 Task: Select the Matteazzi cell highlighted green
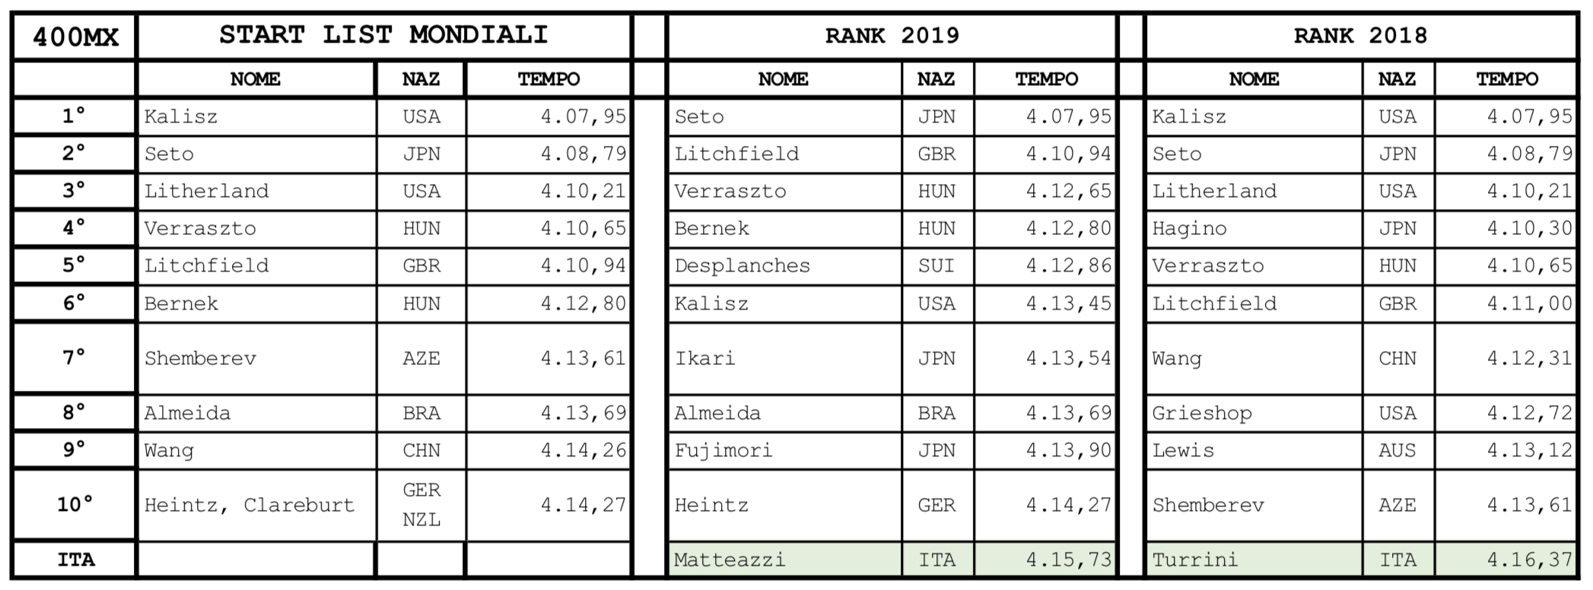pos(784,560)
